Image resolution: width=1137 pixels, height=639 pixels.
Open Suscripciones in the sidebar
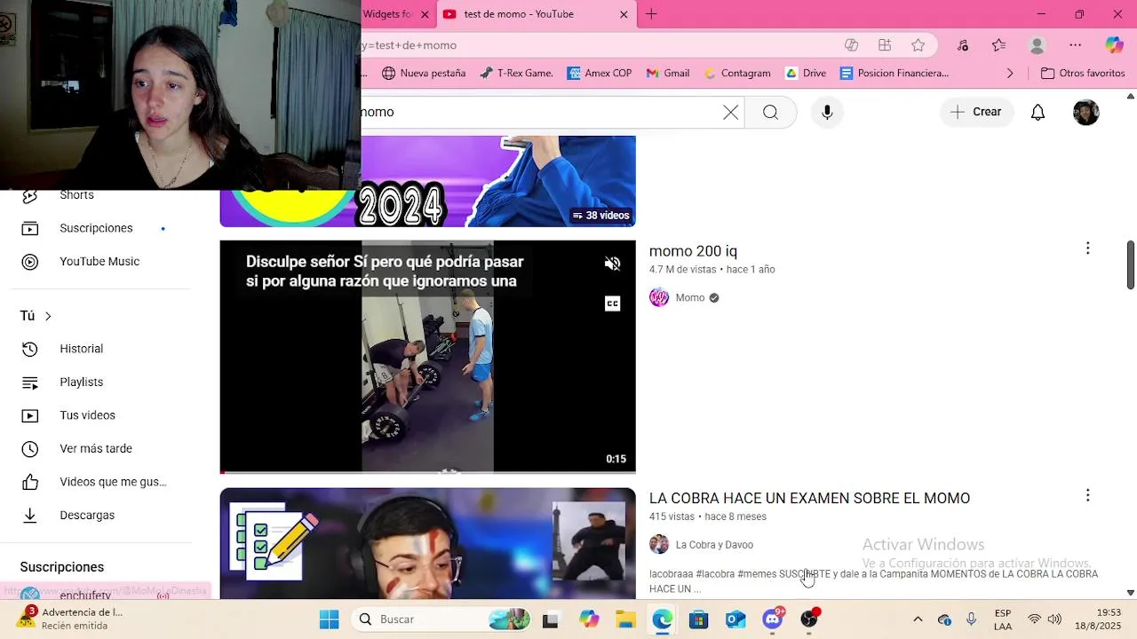coord(95,228)
